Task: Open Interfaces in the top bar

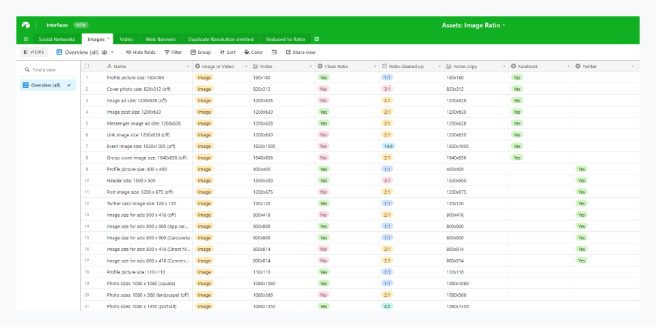Action: 57,25
